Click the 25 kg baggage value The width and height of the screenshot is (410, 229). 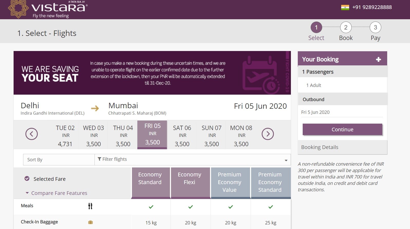point(271,223)
